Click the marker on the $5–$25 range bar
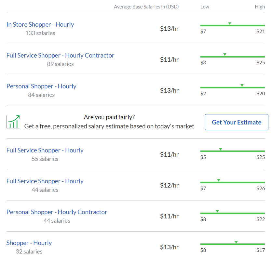Screen dimensions: 271x261 221,149
